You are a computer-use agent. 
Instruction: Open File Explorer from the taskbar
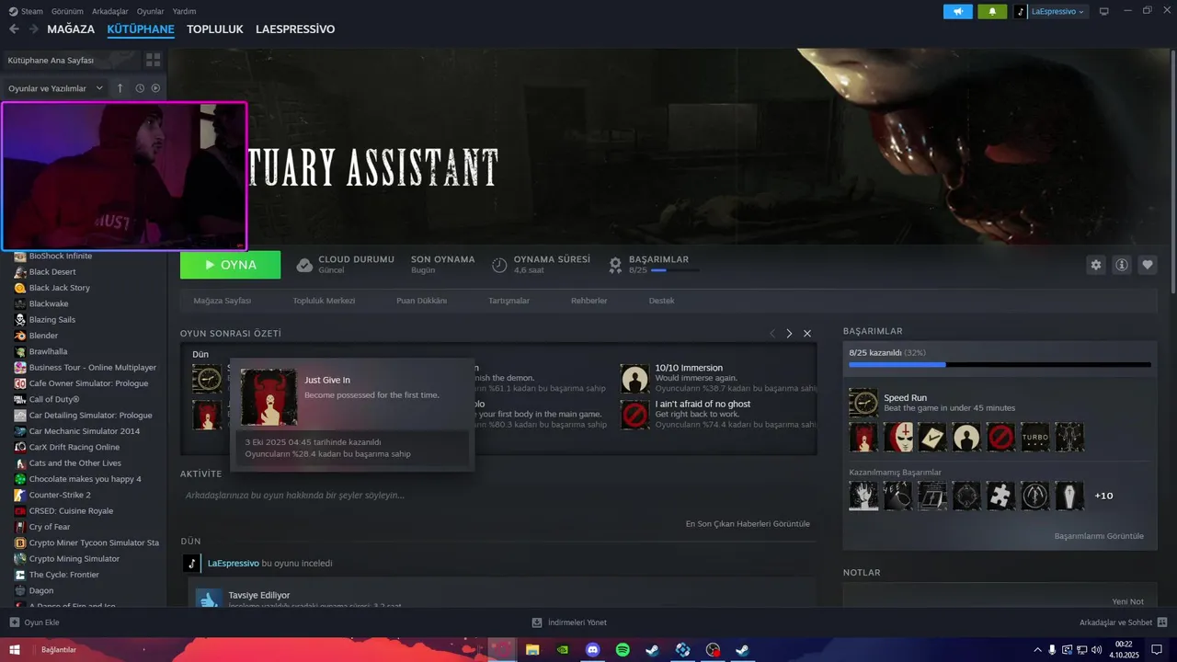point(531,649)
